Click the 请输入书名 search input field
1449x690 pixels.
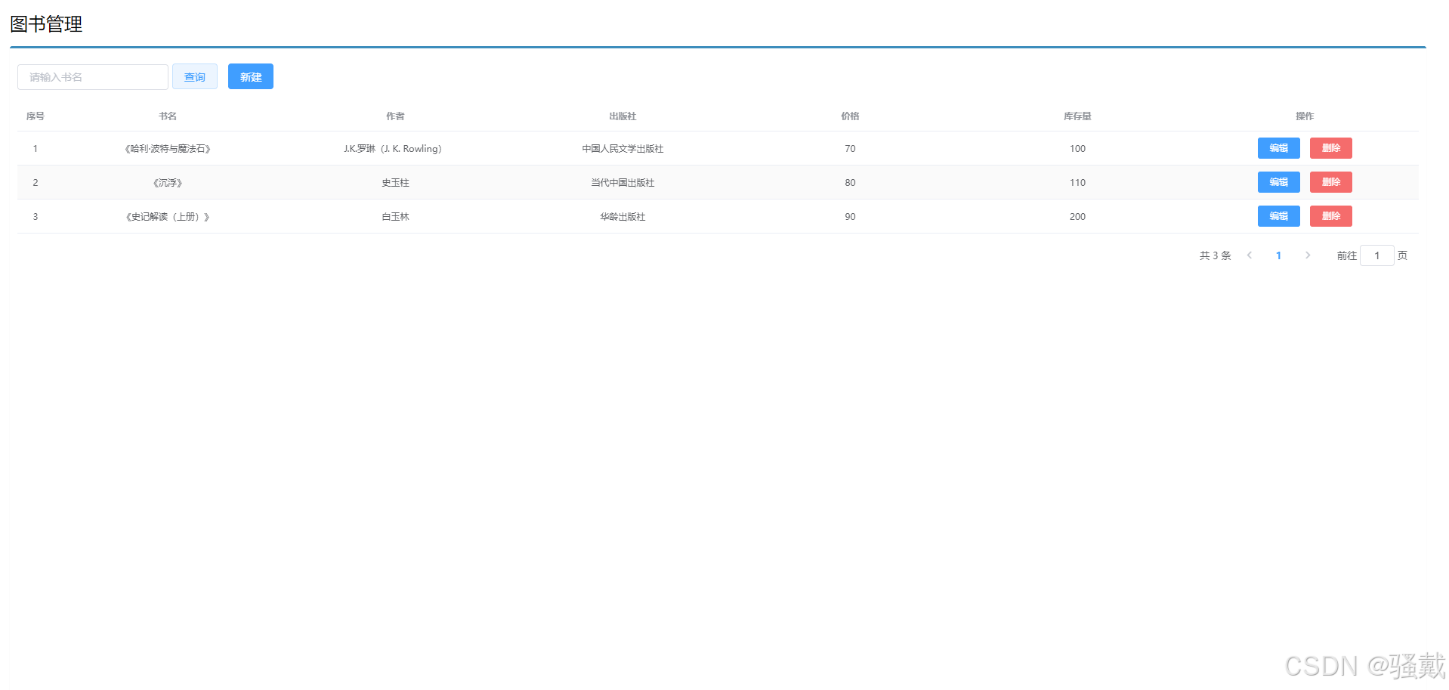pyautogui.click(x=92, y=76)
